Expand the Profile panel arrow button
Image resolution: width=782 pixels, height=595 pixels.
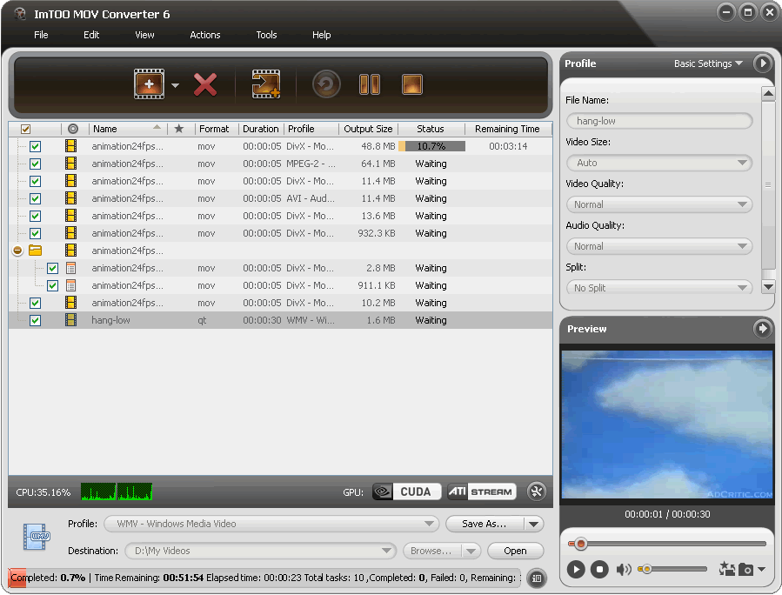pos(762,64)
